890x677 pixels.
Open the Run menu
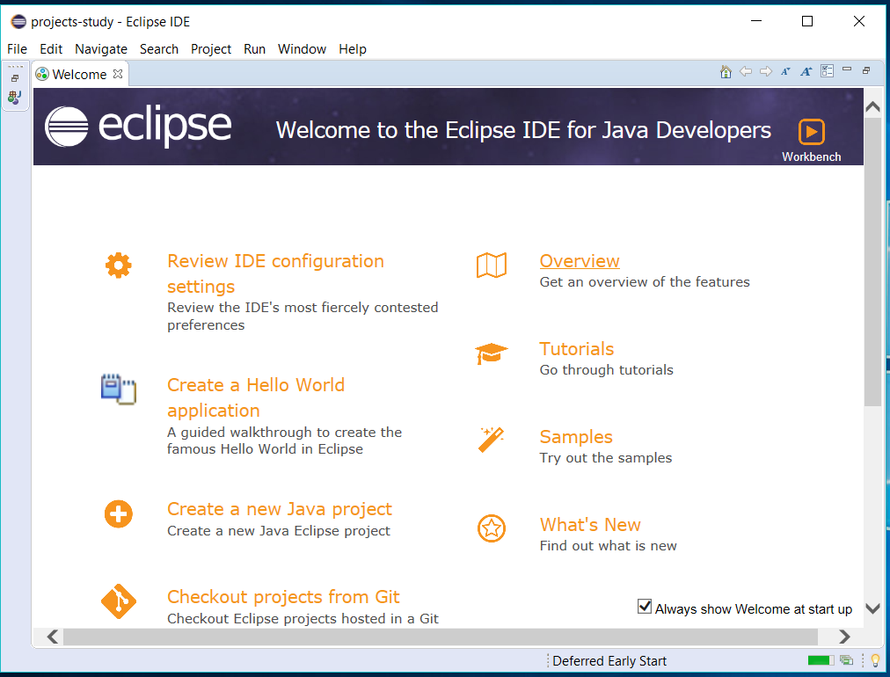coord(254,49)
